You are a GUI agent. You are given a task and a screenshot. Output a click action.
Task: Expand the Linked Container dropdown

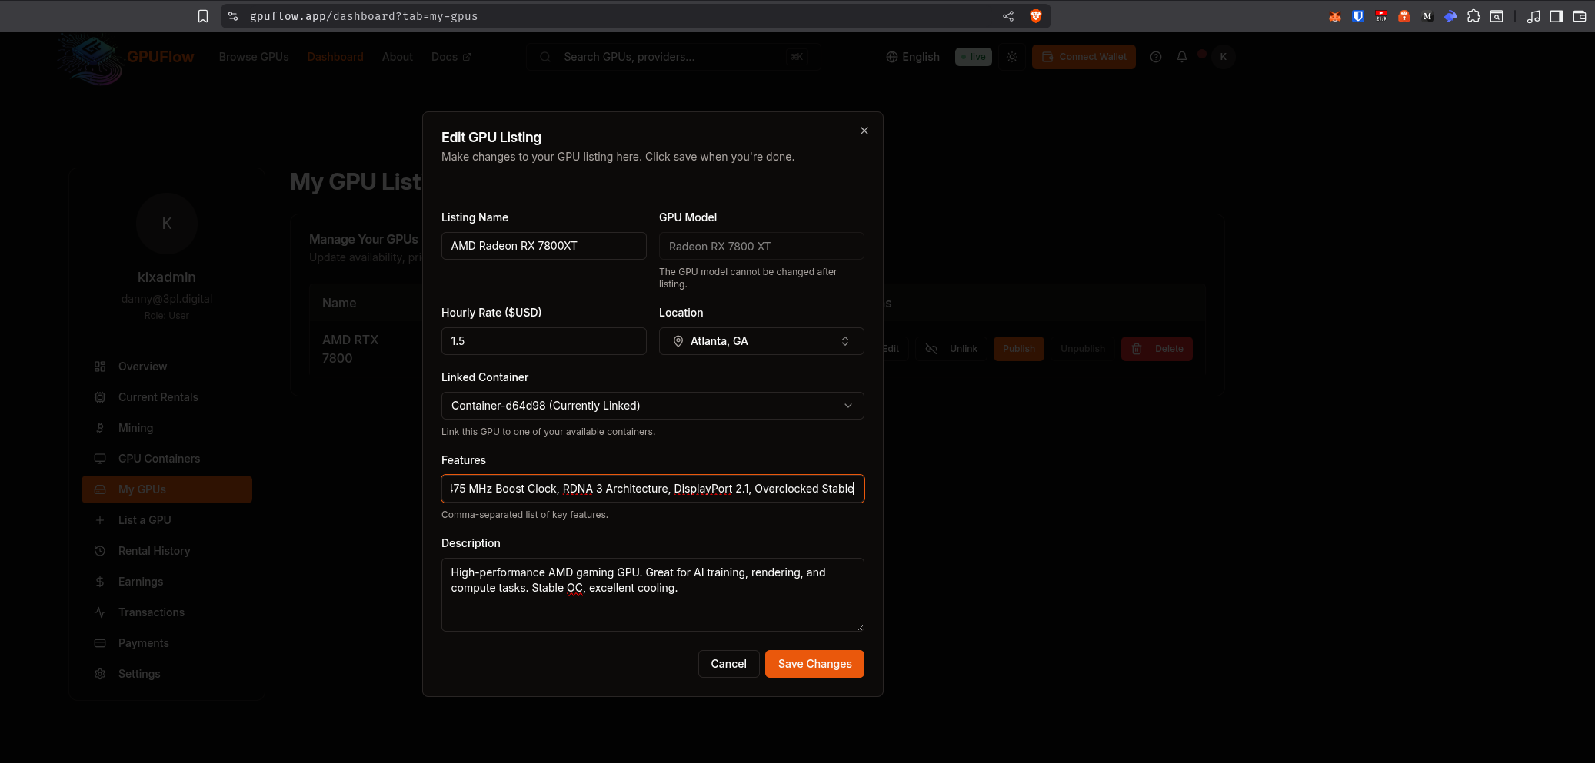pos(653,406)
